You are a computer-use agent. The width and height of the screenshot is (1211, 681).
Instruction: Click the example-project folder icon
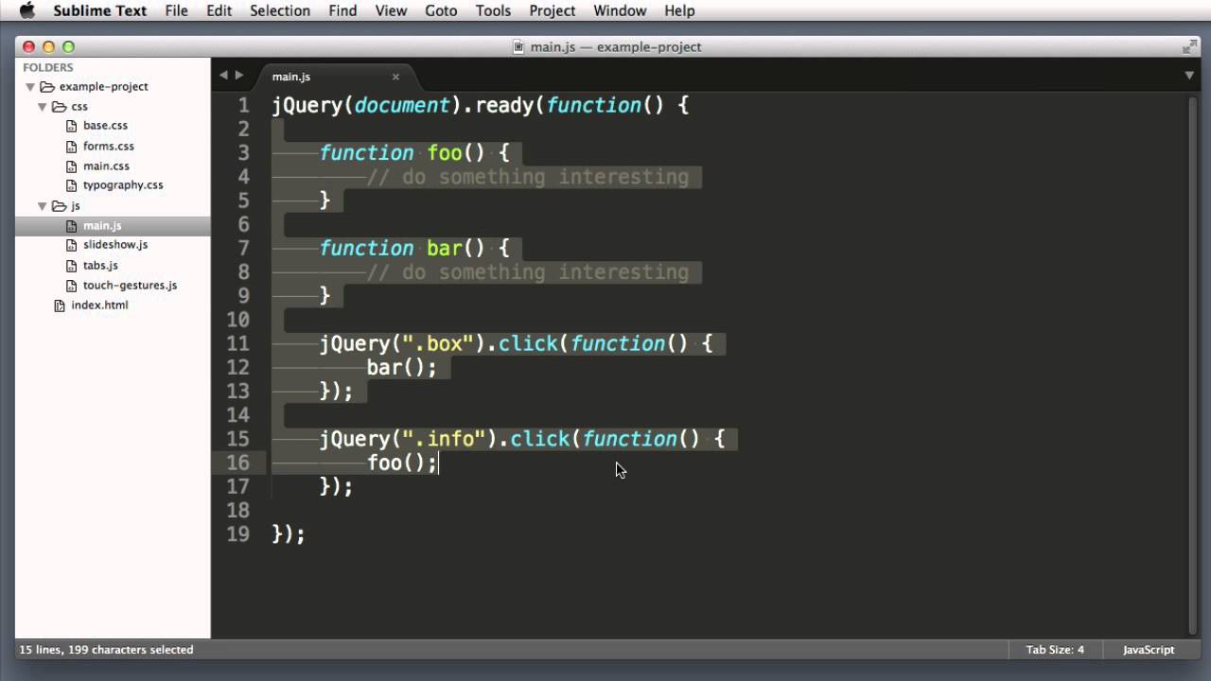[47, 87]
